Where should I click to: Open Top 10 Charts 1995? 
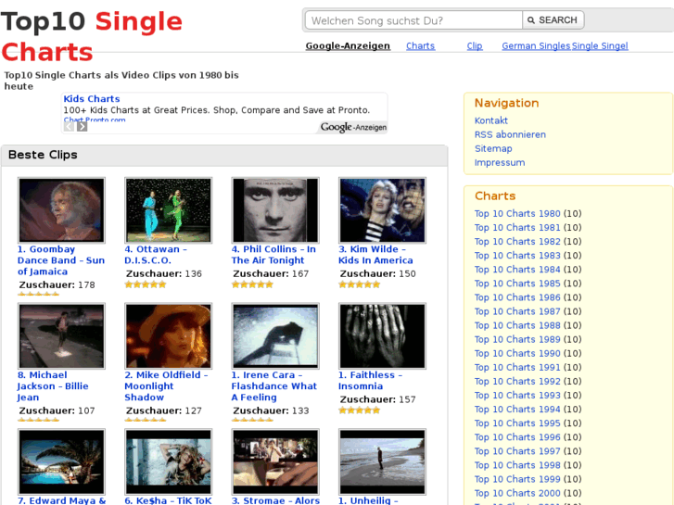click(517, 423)
